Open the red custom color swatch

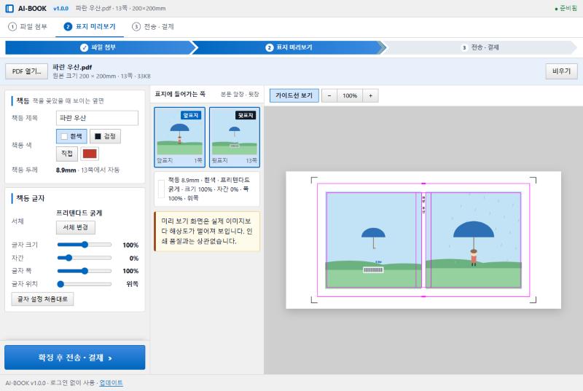pos(90,154)
